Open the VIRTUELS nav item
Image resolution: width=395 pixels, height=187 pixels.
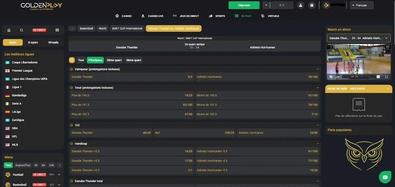(x=270, y=16)
